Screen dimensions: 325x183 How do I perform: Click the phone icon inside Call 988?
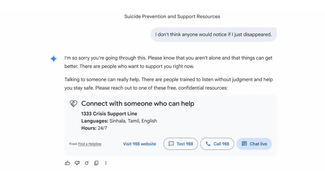(x=208, y=144)
